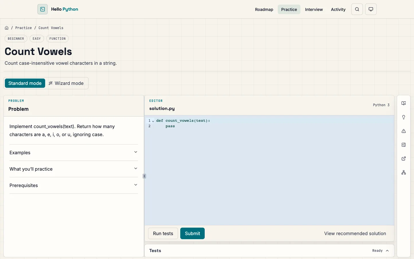This screenshot has width=414, height=259.
Task: Open the Activity nav item
Action: (338, 9)
